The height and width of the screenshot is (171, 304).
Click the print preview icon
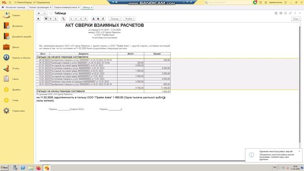pyautogui.click(x=285, y=13)
